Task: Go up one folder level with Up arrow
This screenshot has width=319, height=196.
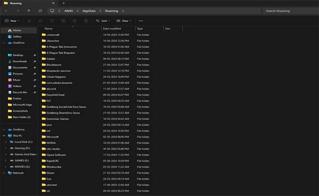Action: pyautogui.click(x=29, y=10)
